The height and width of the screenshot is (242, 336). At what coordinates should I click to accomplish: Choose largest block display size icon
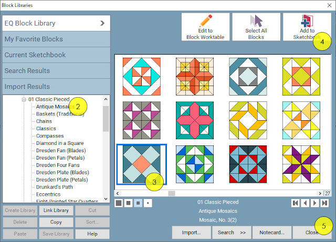click(x=119, y=203)
